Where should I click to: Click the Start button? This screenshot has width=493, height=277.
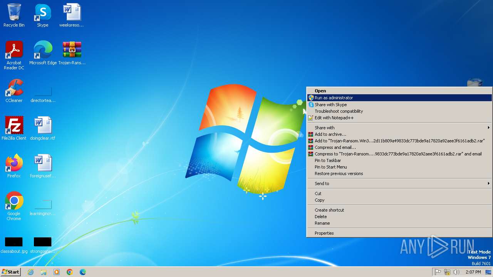(x=10, y=272)
